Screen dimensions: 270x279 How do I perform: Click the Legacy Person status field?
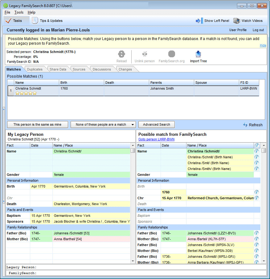click(x=136, y=267)
